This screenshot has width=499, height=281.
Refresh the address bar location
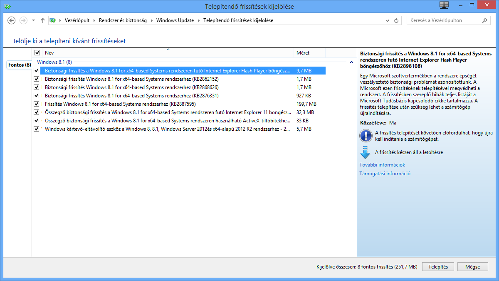(397, 20)
